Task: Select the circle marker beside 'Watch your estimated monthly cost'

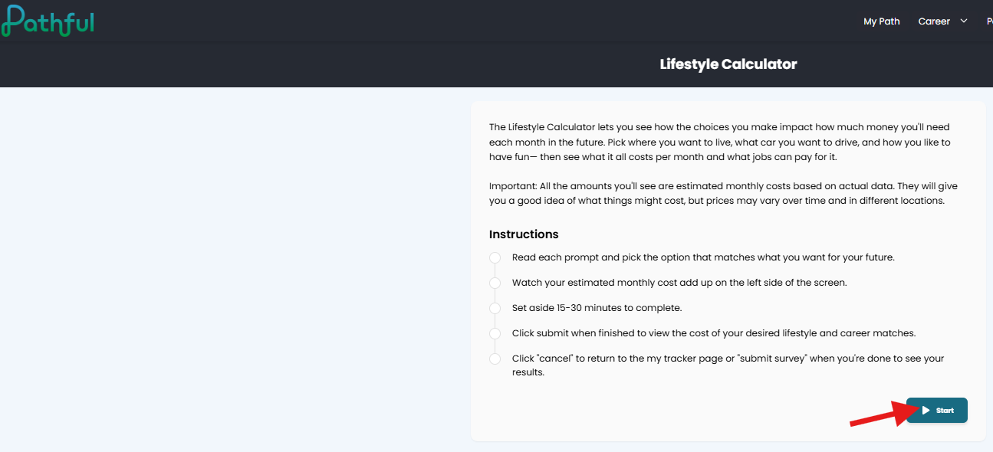Action: [495, 283]
